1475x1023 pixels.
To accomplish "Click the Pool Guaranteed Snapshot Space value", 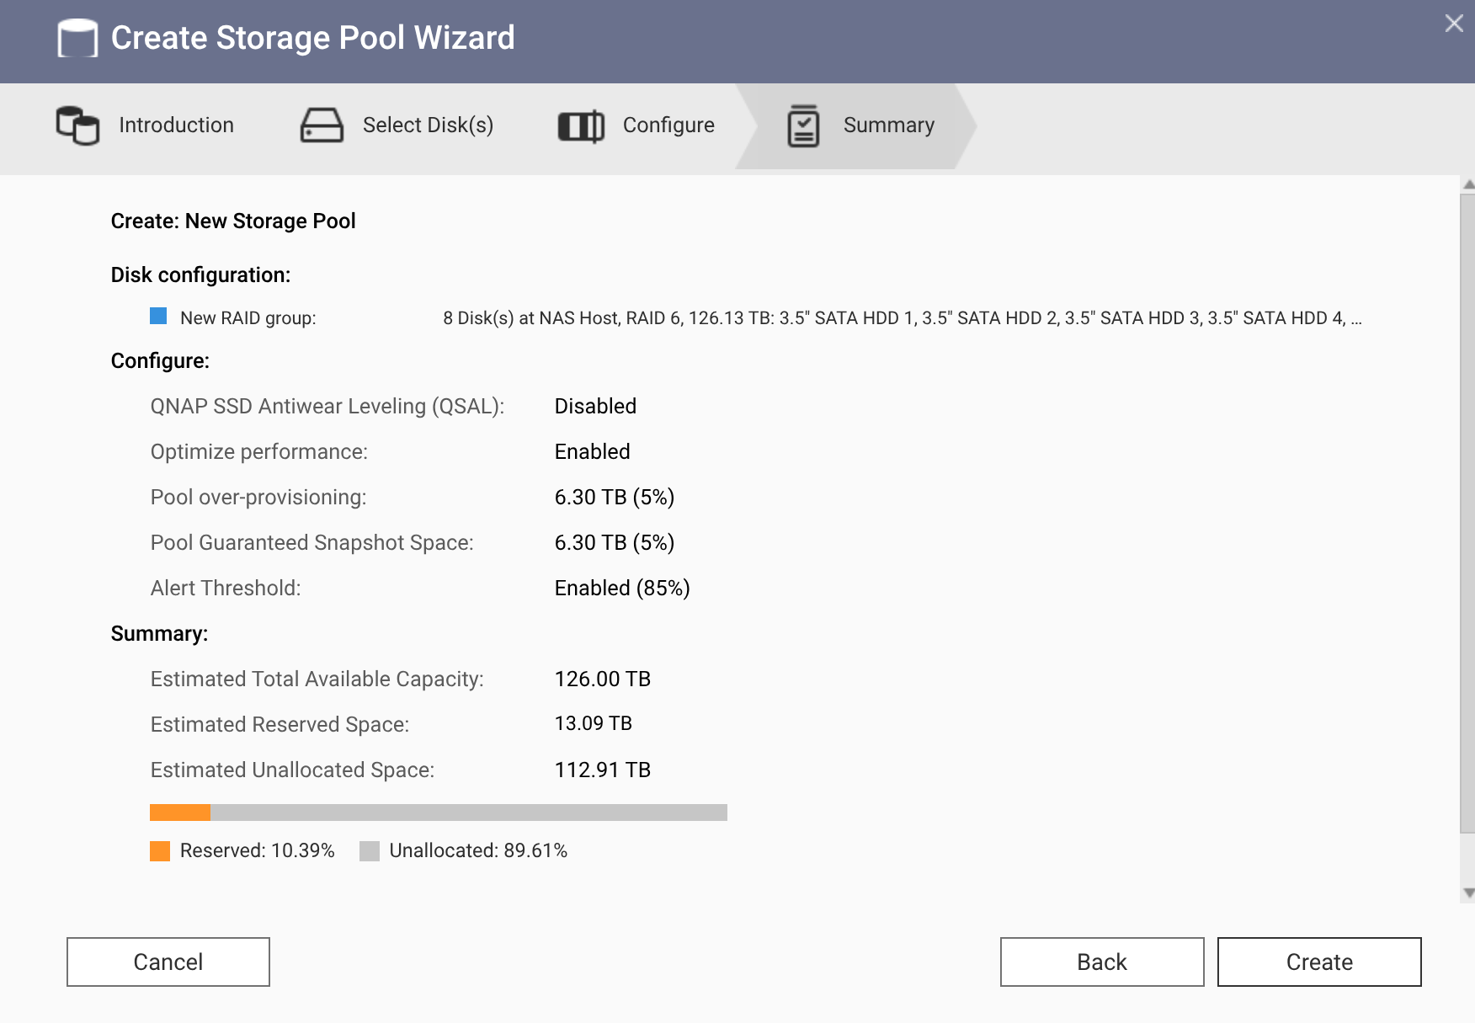I will coord(615,543).
